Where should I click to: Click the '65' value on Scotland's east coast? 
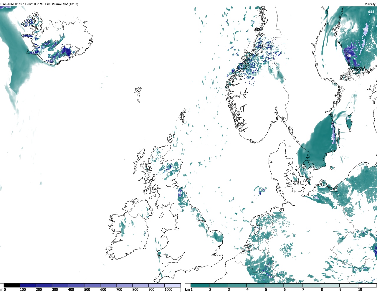coord(180,193)
